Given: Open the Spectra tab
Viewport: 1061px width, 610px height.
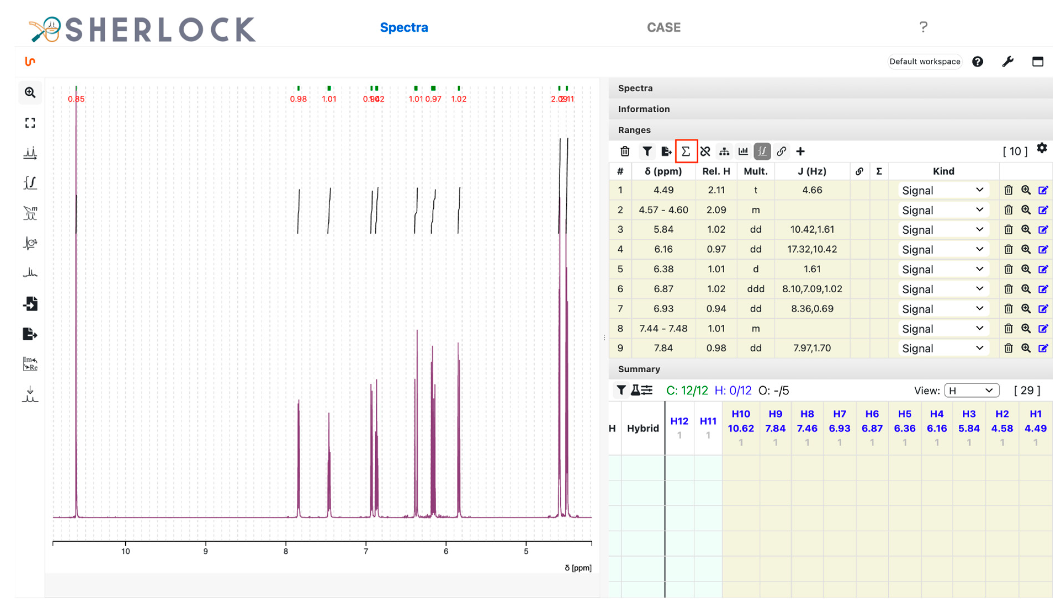Looking at the screenshot, I should tap(404, 27).
